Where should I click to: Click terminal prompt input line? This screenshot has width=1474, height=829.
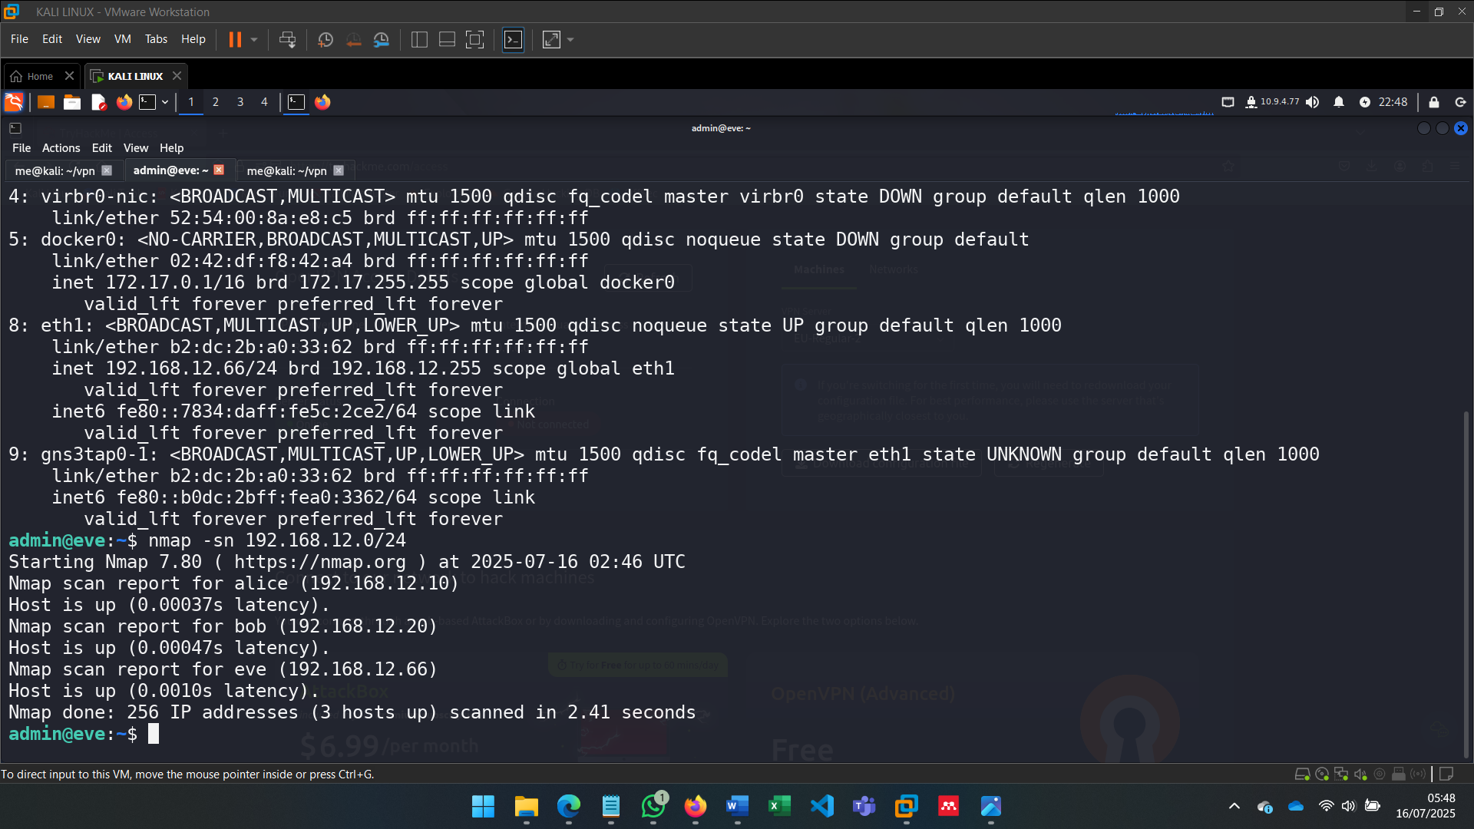point(154,735)
